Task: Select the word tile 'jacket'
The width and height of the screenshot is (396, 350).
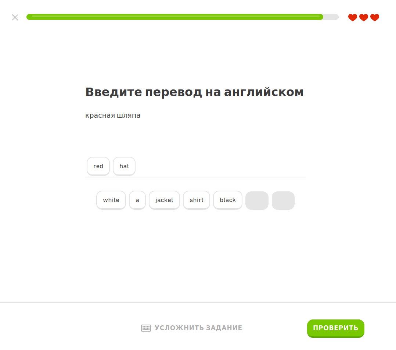Action: pyautogui.click(x=165, y=200)
